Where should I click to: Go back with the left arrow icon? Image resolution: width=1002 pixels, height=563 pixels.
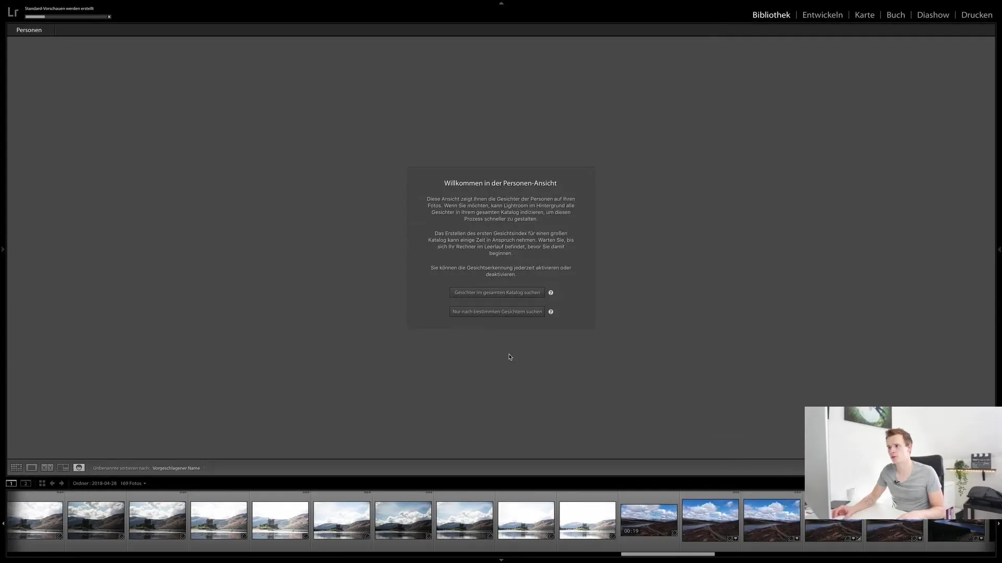52,483
